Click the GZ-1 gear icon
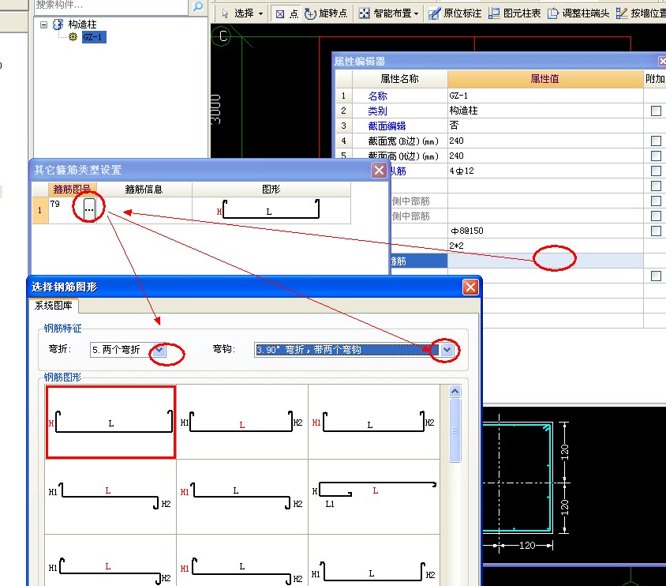 click(x=73, y=37)
